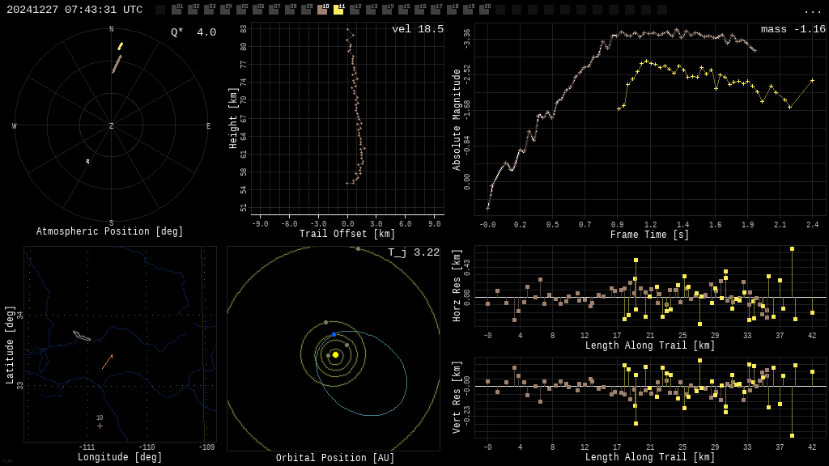Click camera box 20 in top strip

(x=484, y=10)
